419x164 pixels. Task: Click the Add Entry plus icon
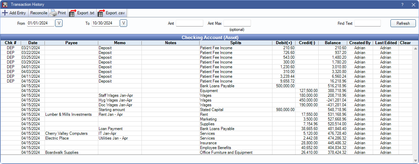[x=5, y=13]
